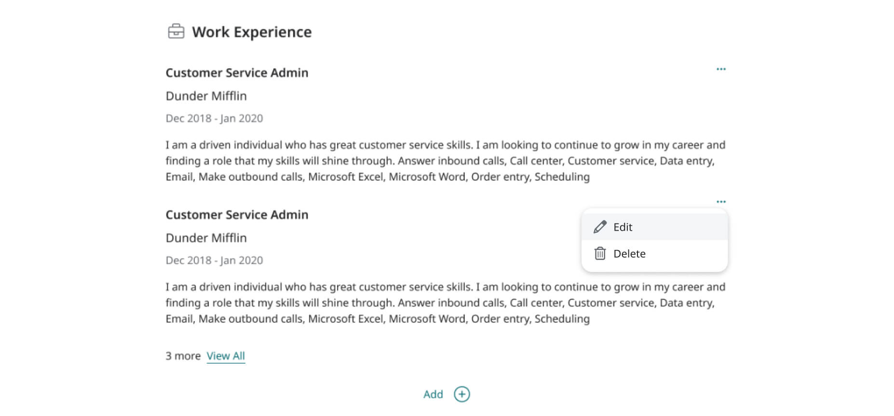Click the first Dec 2018 - Jan 2020 date
The width and height of the screenshot is (894, 416).
pos(214,118)
